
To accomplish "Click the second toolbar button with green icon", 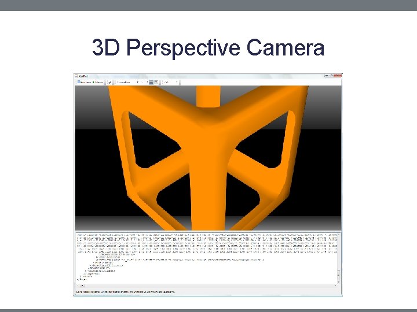I will point(98,82).
